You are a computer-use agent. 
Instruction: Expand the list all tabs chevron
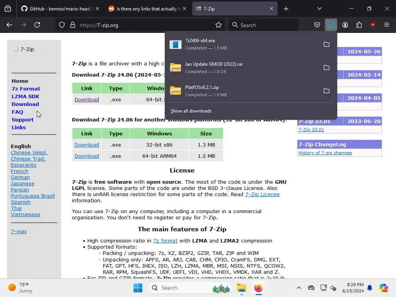[319, 9]
